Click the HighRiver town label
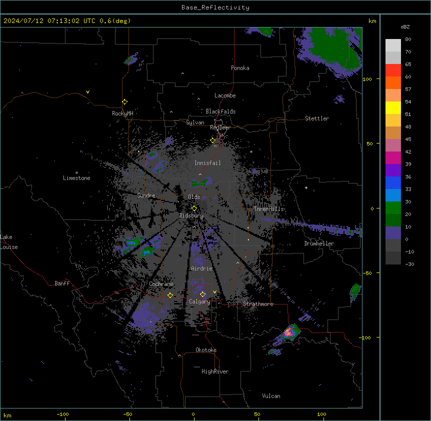This screenshot has height=421, width=431. (x=215, y=371)
